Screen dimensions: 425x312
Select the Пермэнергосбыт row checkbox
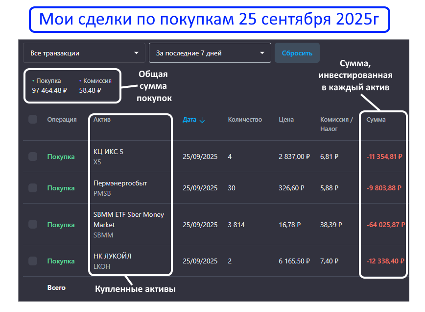point(33,188)
